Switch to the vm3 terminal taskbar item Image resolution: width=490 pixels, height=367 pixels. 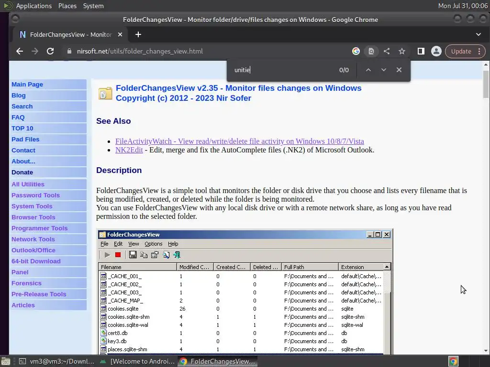point(56,361)
